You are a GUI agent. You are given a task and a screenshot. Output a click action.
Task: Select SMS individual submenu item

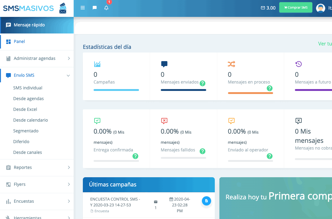[x=28, y=88]
